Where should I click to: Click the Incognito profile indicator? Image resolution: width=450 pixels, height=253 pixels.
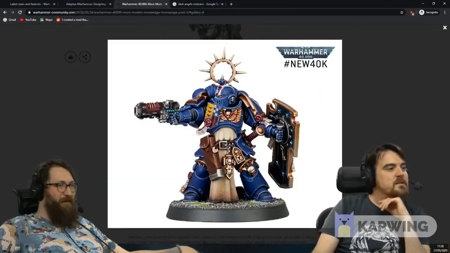pyautogui.click(x=429, y=12)
